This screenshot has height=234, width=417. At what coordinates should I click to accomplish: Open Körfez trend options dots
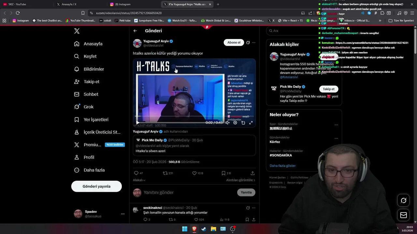tap(336, 138)
